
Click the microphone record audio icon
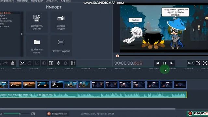(x=58, y=63)
